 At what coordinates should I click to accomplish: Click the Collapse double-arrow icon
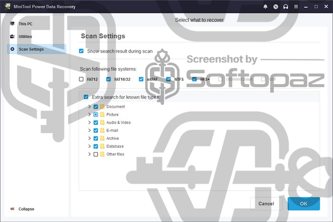(12, 209)
